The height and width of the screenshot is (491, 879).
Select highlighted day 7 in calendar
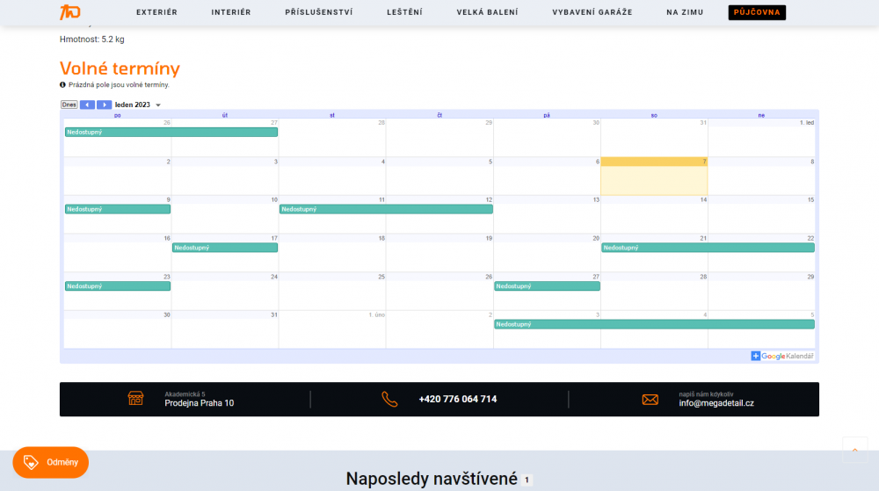pos(654,177)
